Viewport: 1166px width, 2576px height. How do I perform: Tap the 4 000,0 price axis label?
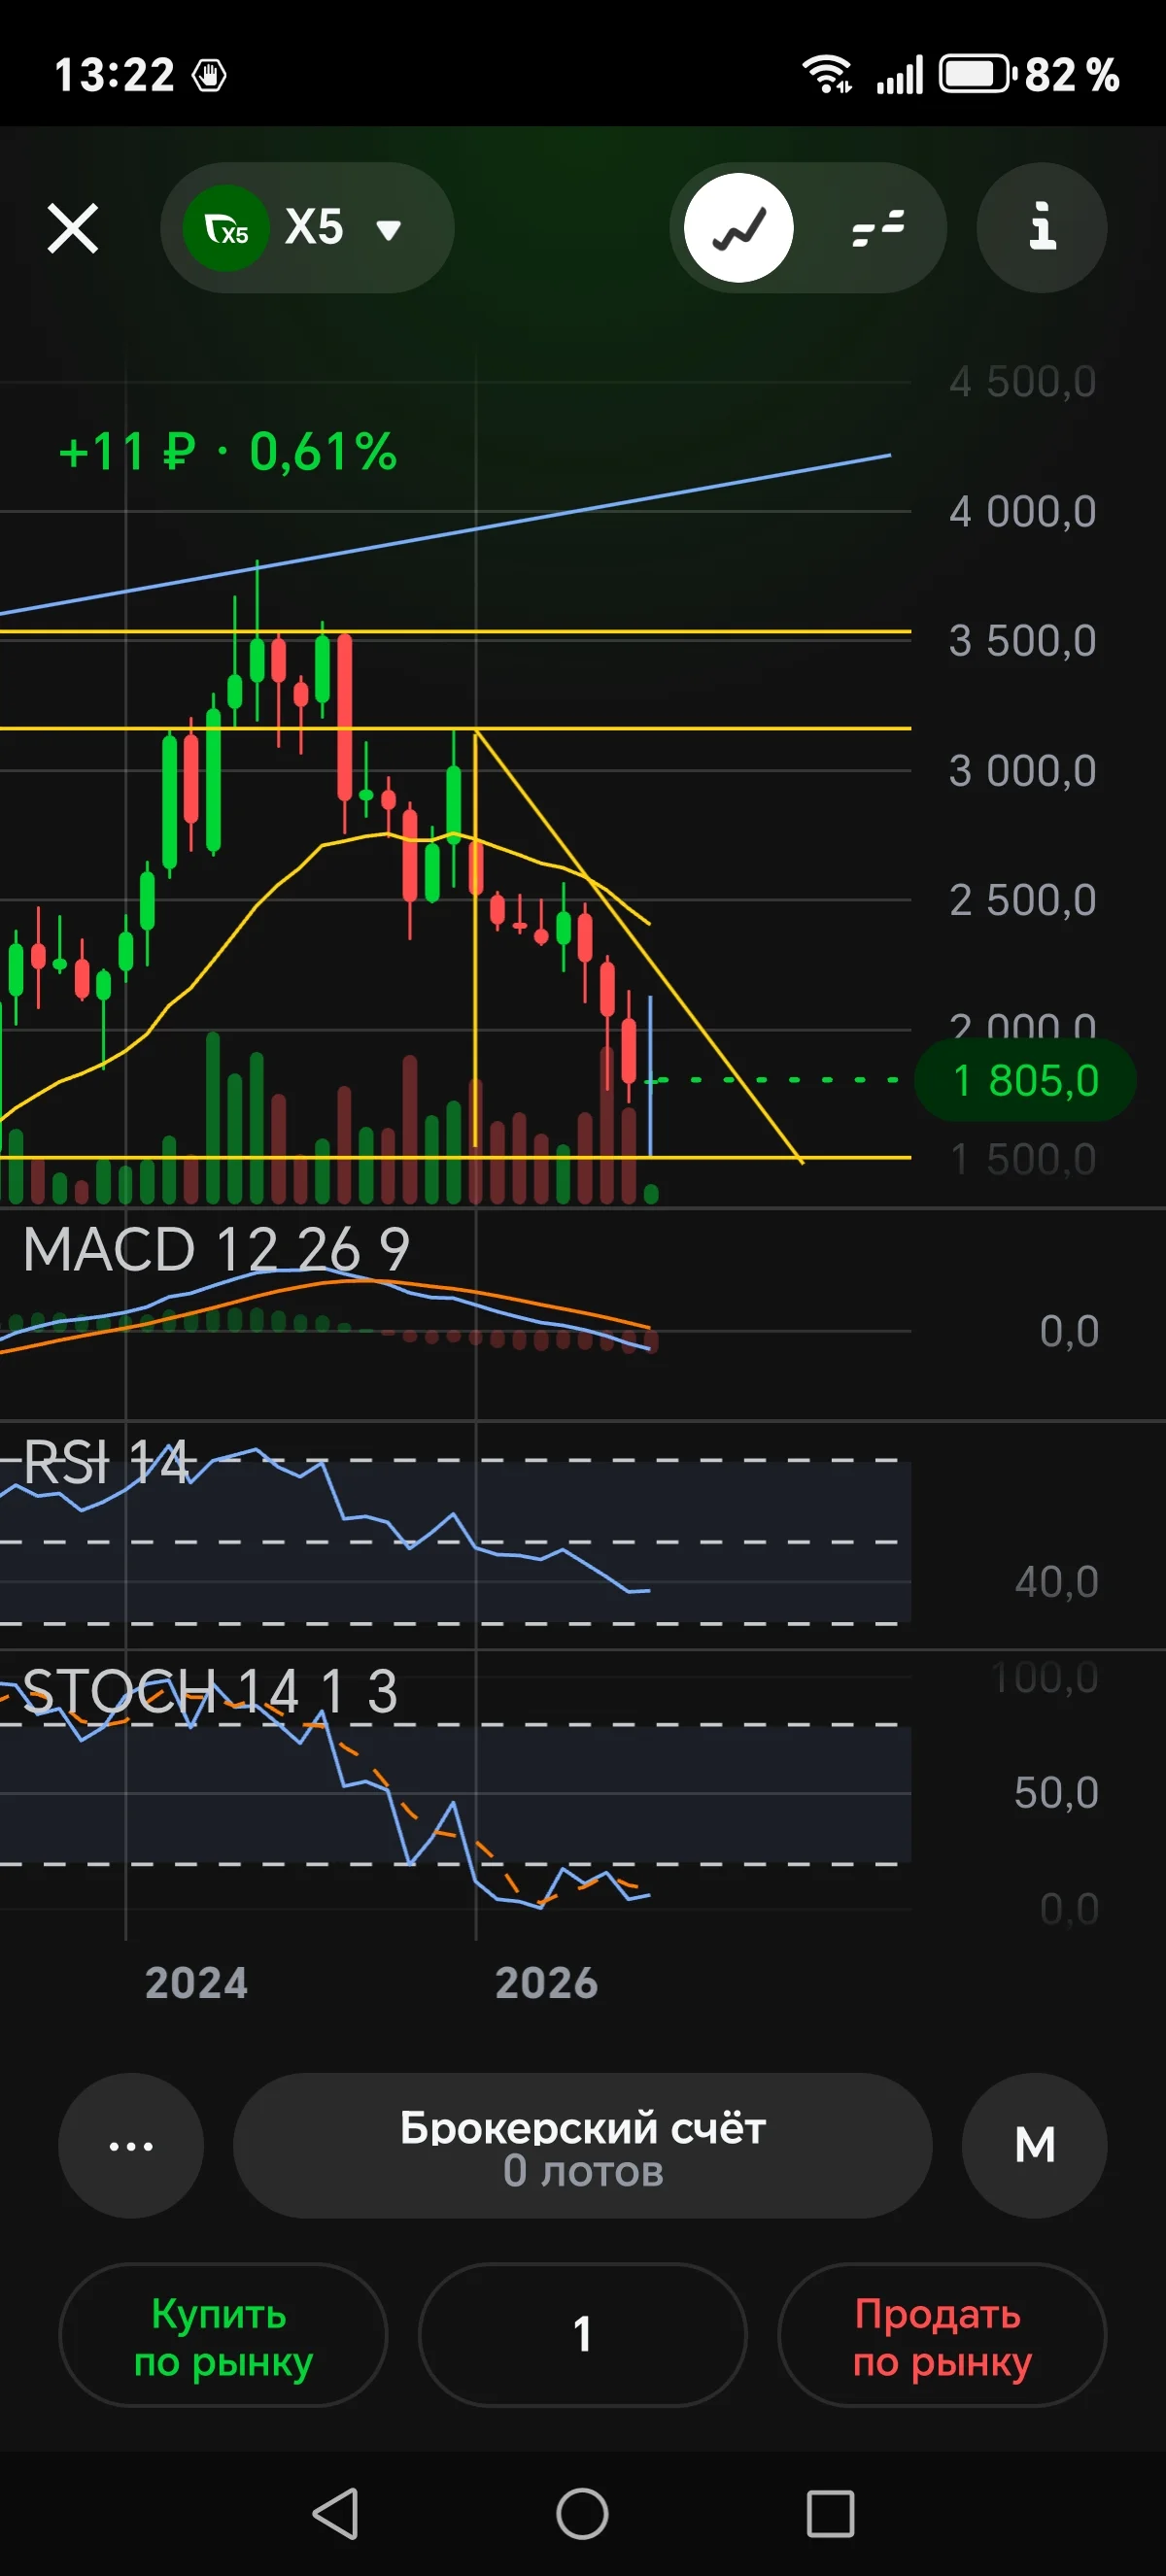(x=1023, y=512)
